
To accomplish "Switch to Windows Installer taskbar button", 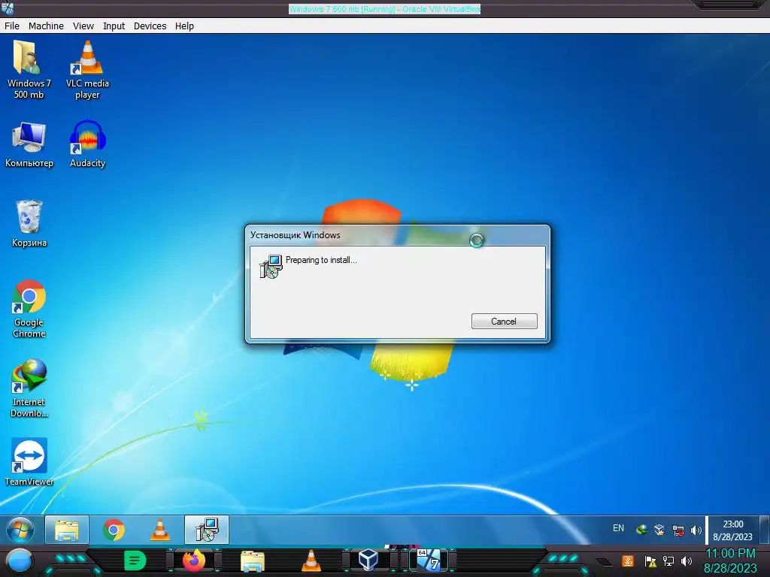I will click(x=207, y=530).
